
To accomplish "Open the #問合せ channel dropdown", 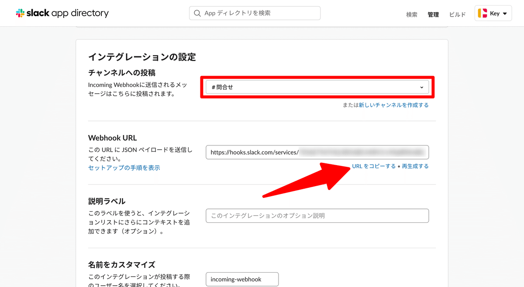I will [317, 87].
